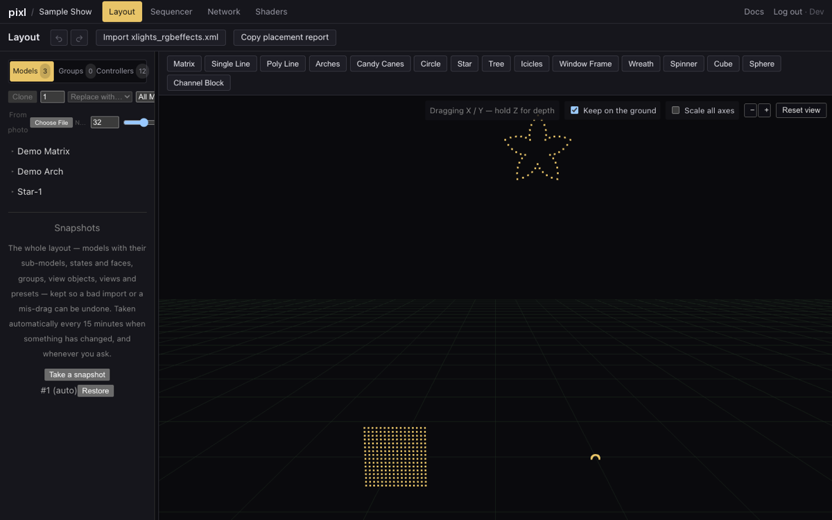The image size is (832, 520).
Task: Click Take a snapshot button
Action: tap(77, 374)
